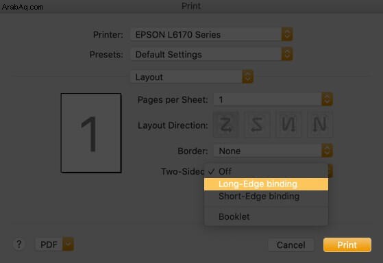Open the Default Settings presets dropdown
Viewport: 383px width, 263px height.
212,54
